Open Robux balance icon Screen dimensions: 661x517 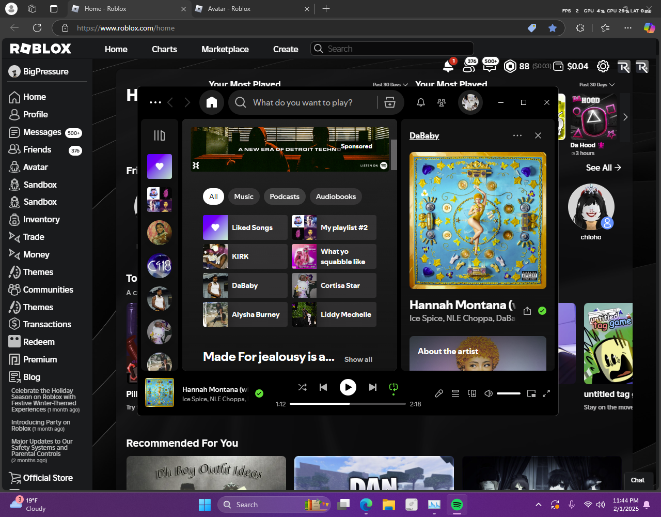pyautogui.click(x=510, y=66)
